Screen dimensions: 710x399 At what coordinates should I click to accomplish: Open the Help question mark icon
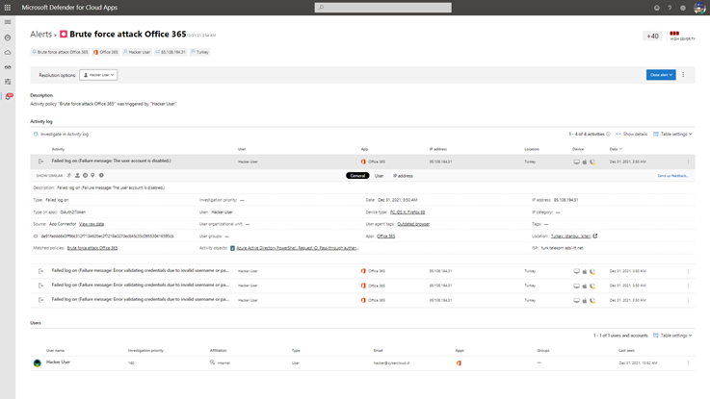[x=670, y=8]
